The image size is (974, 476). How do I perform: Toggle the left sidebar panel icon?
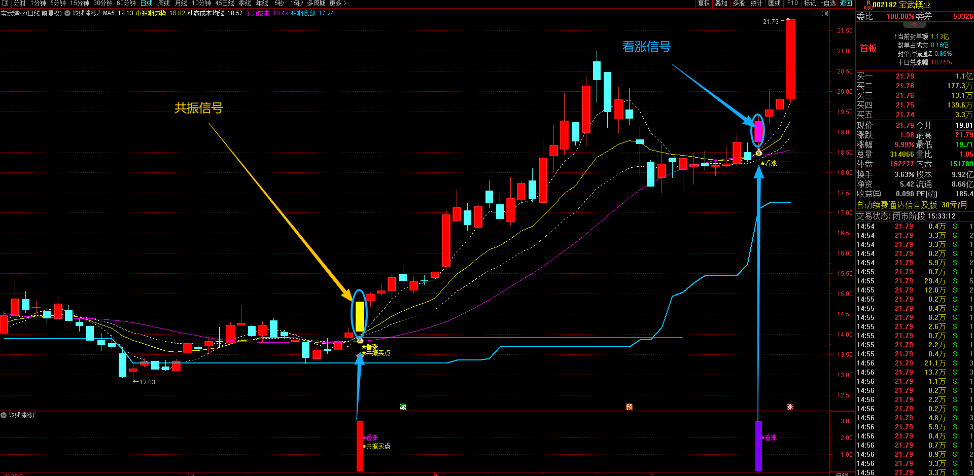pos(5,3)
